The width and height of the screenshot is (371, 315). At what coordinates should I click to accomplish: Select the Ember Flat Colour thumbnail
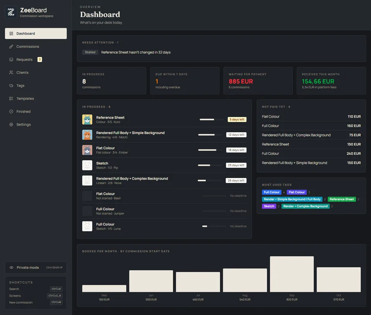(x=87, y=150)
